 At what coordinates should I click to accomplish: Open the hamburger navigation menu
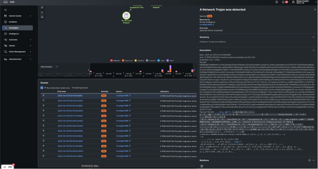[x=6, y=10]
